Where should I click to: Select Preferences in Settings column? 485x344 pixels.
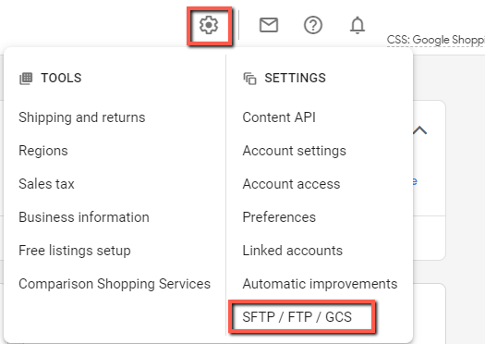[279, 217]
